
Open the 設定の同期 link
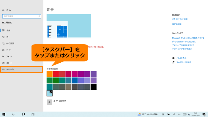pyautogui.click(x=177, y=24)
